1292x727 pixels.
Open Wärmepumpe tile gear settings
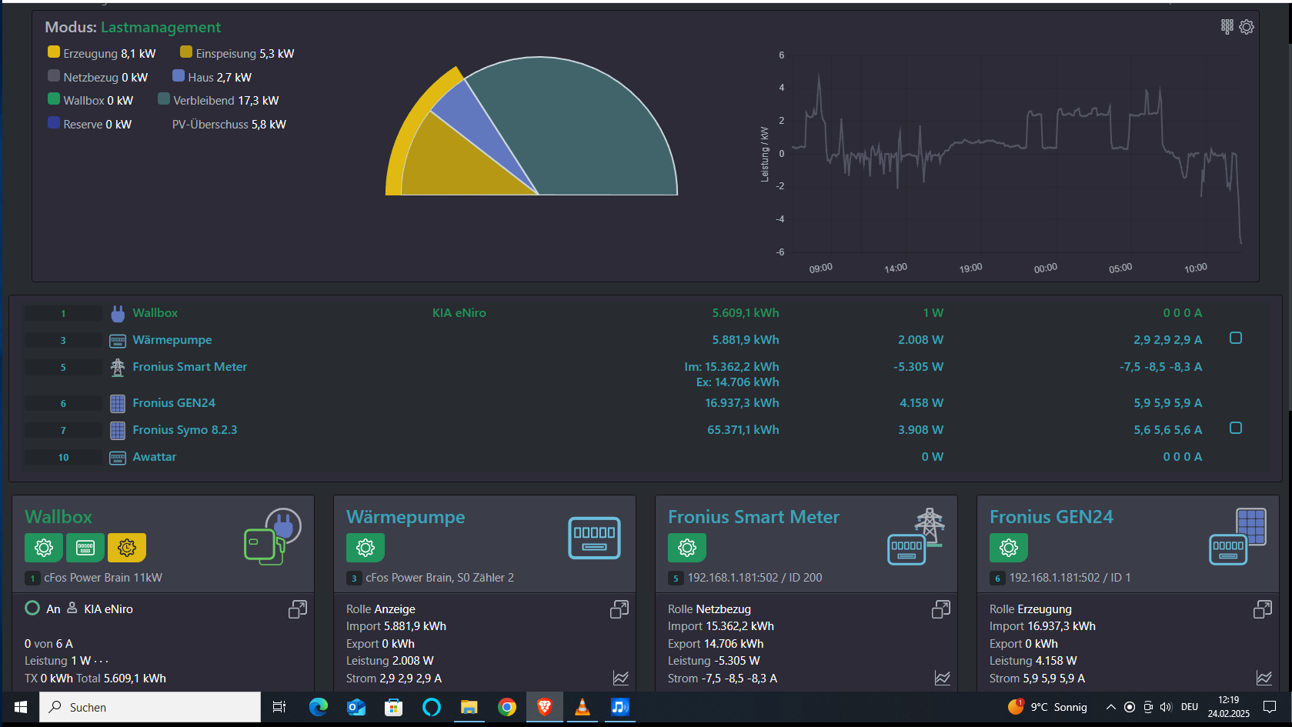coord(366,548)
